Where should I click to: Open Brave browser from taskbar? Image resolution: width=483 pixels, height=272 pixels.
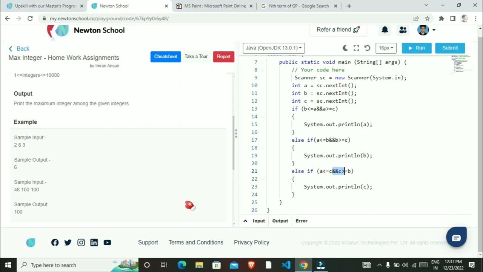click(251, 265)
